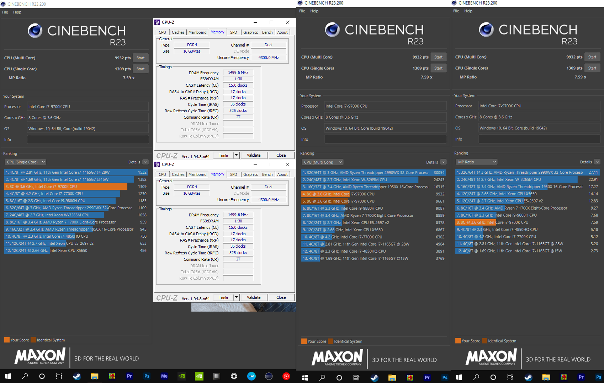Open the About tab in the lower CPU-Z window
The width and height of the screenshot is (604, 383).
click(282, 174)
